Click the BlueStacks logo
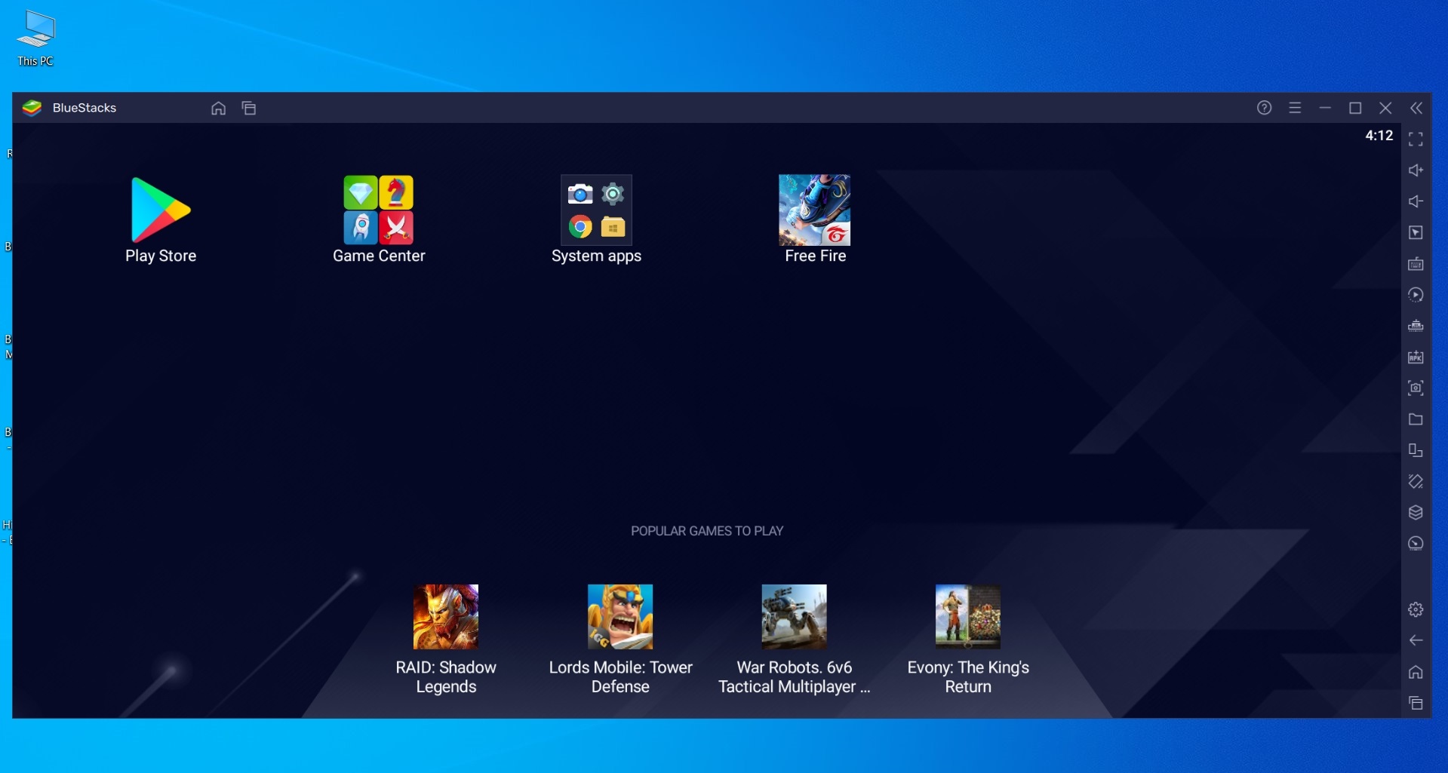 click(32, 108)
